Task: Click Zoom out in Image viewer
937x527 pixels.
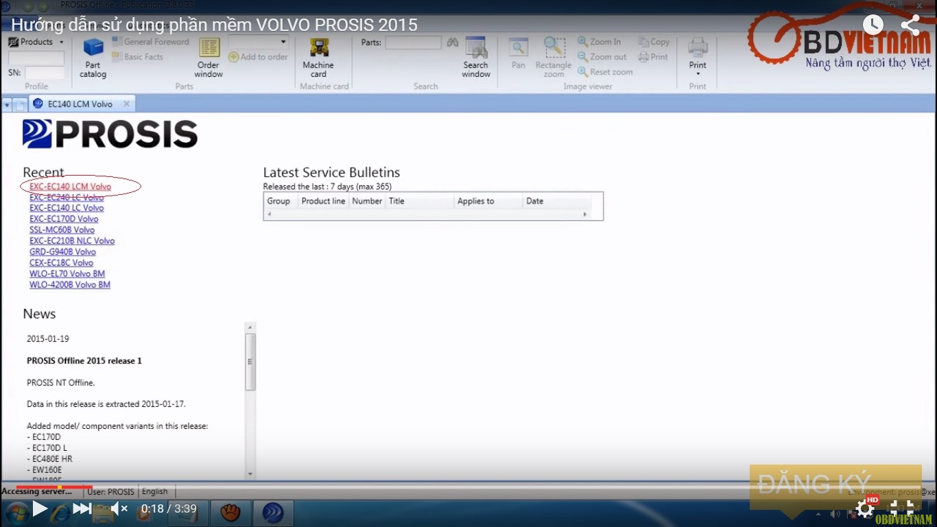Action: pos(602,57)
